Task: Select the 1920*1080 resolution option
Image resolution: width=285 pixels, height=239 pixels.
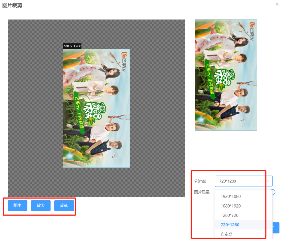Action: click(x=244, y=196)
